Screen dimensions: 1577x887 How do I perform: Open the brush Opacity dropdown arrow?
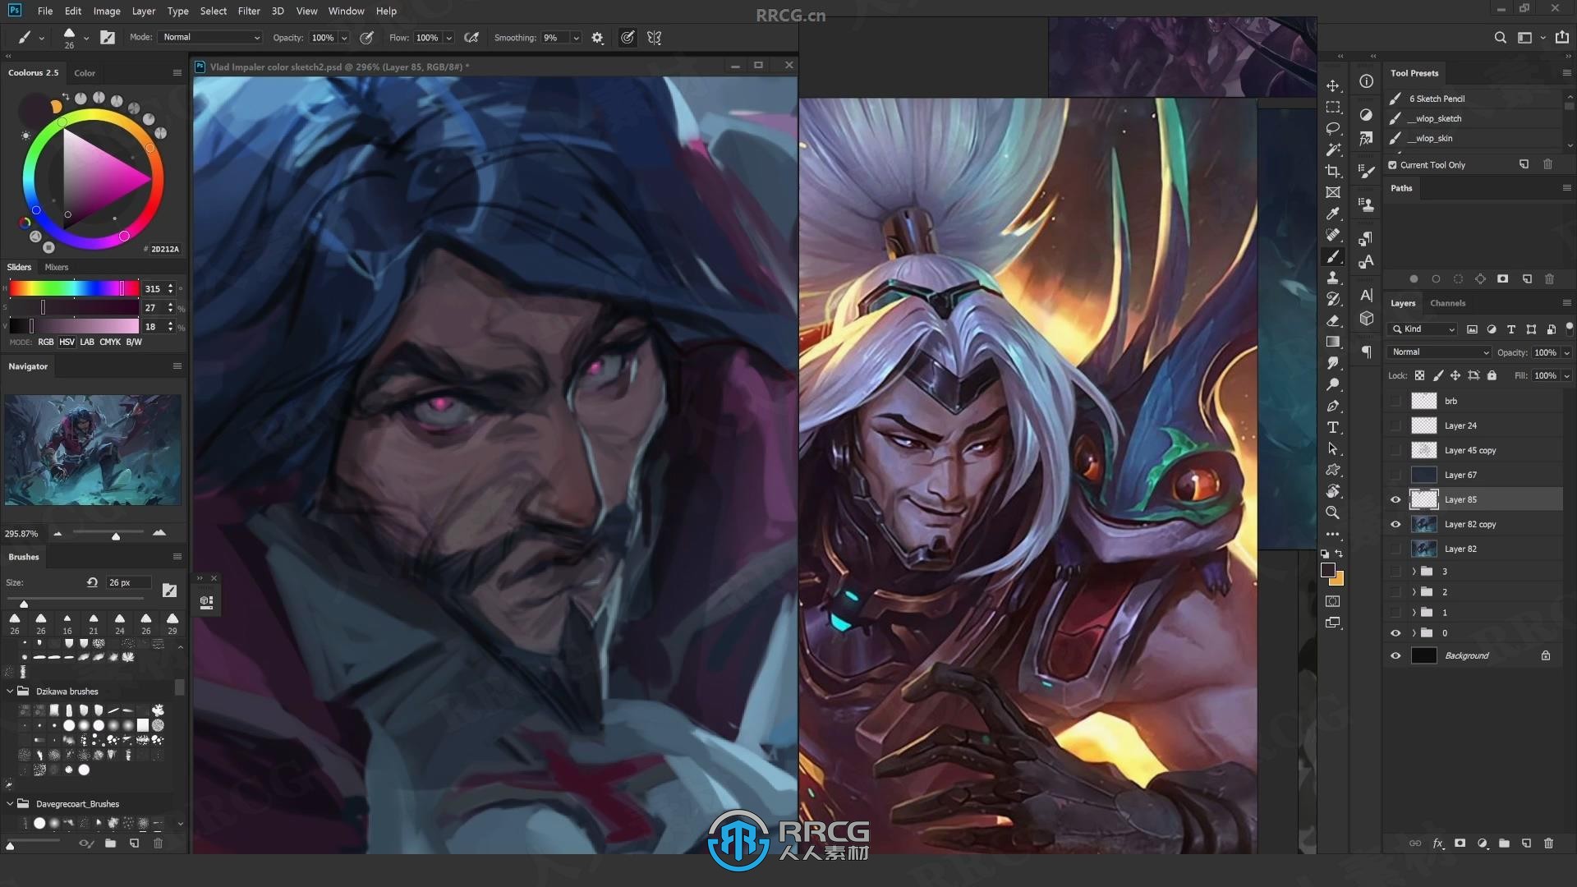pos(344,38)
